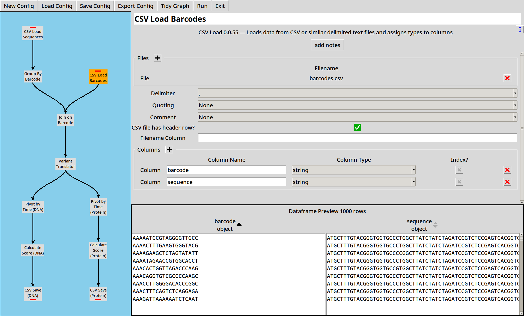
Task: Sort preview by barcode column arrow
Action: tap(239, 224)
